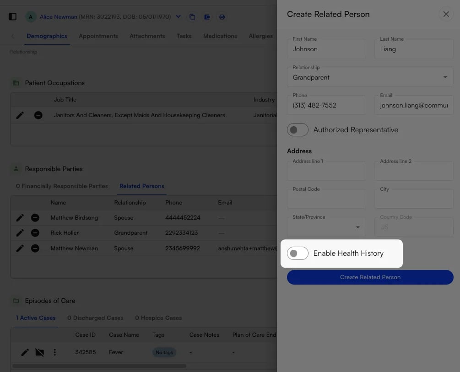Toggle Authorized Representative switch

(298, 129)
